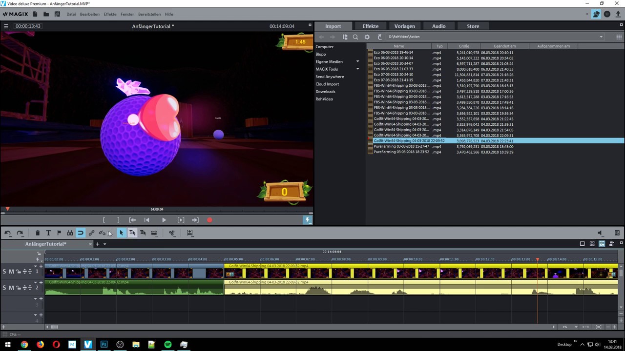Click the red Record button

[209, 220]
